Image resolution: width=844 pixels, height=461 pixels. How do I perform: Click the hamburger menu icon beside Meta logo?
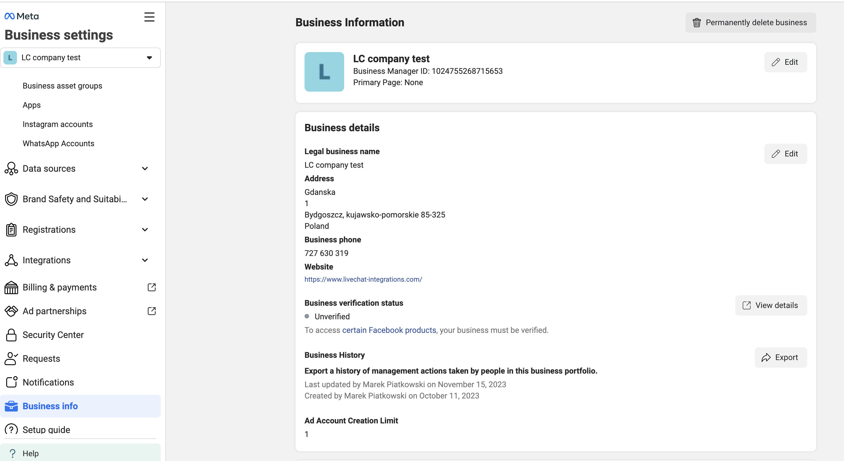click(149, 17)
